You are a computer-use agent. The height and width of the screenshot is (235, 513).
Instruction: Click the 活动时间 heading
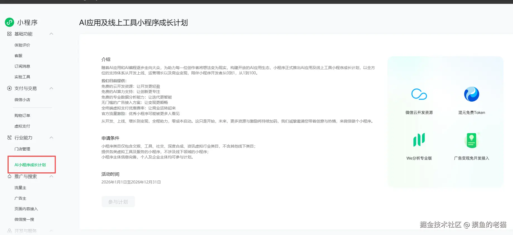(x=110, y=174)
